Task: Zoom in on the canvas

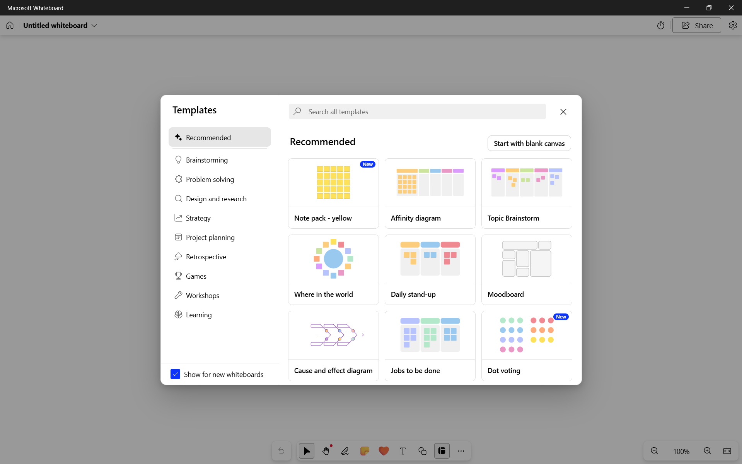Action: (708, 451)
